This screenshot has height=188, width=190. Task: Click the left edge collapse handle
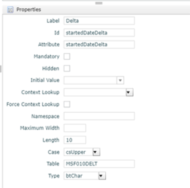0,69
